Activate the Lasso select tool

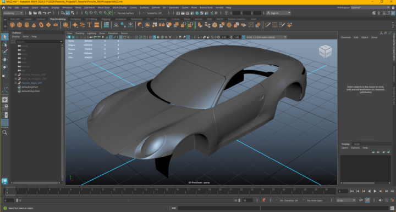4,44
